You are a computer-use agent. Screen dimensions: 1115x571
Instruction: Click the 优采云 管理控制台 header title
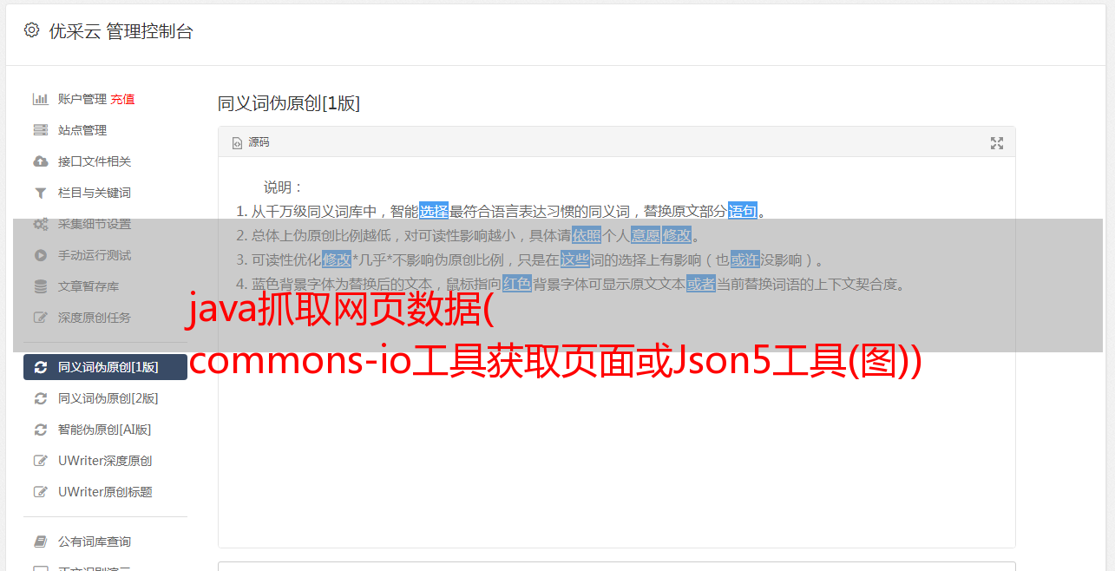[121, 31]
